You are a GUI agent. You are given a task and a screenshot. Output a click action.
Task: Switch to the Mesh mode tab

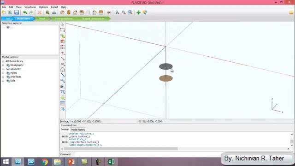[x=42, y=18]
